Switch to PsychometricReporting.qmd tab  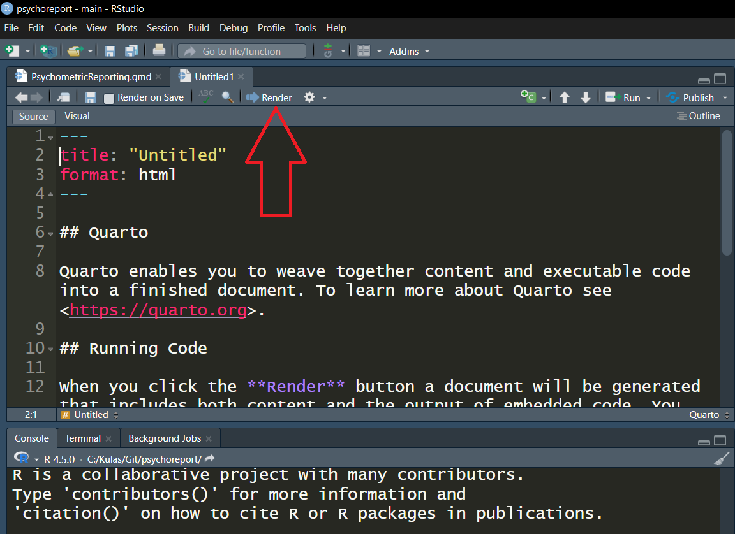point(91,76)
